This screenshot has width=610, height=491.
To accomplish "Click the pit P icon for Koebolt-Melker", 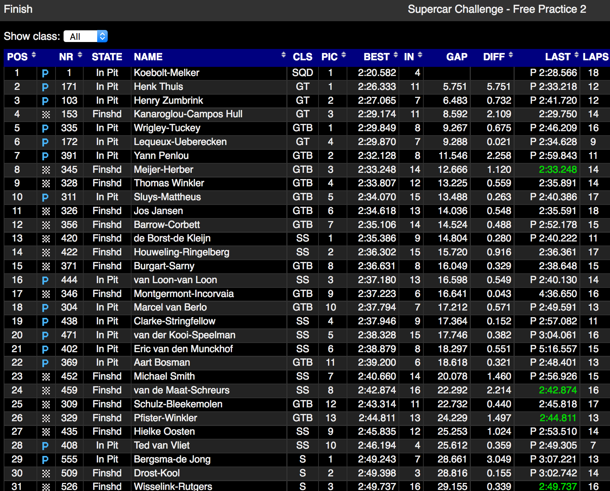I will [x=45, y=73].
